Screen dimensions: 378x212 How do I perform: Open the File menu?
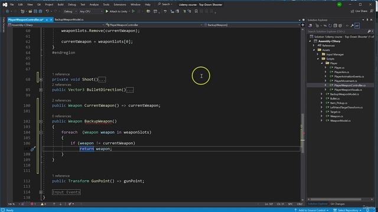click(x=12, y=5)
